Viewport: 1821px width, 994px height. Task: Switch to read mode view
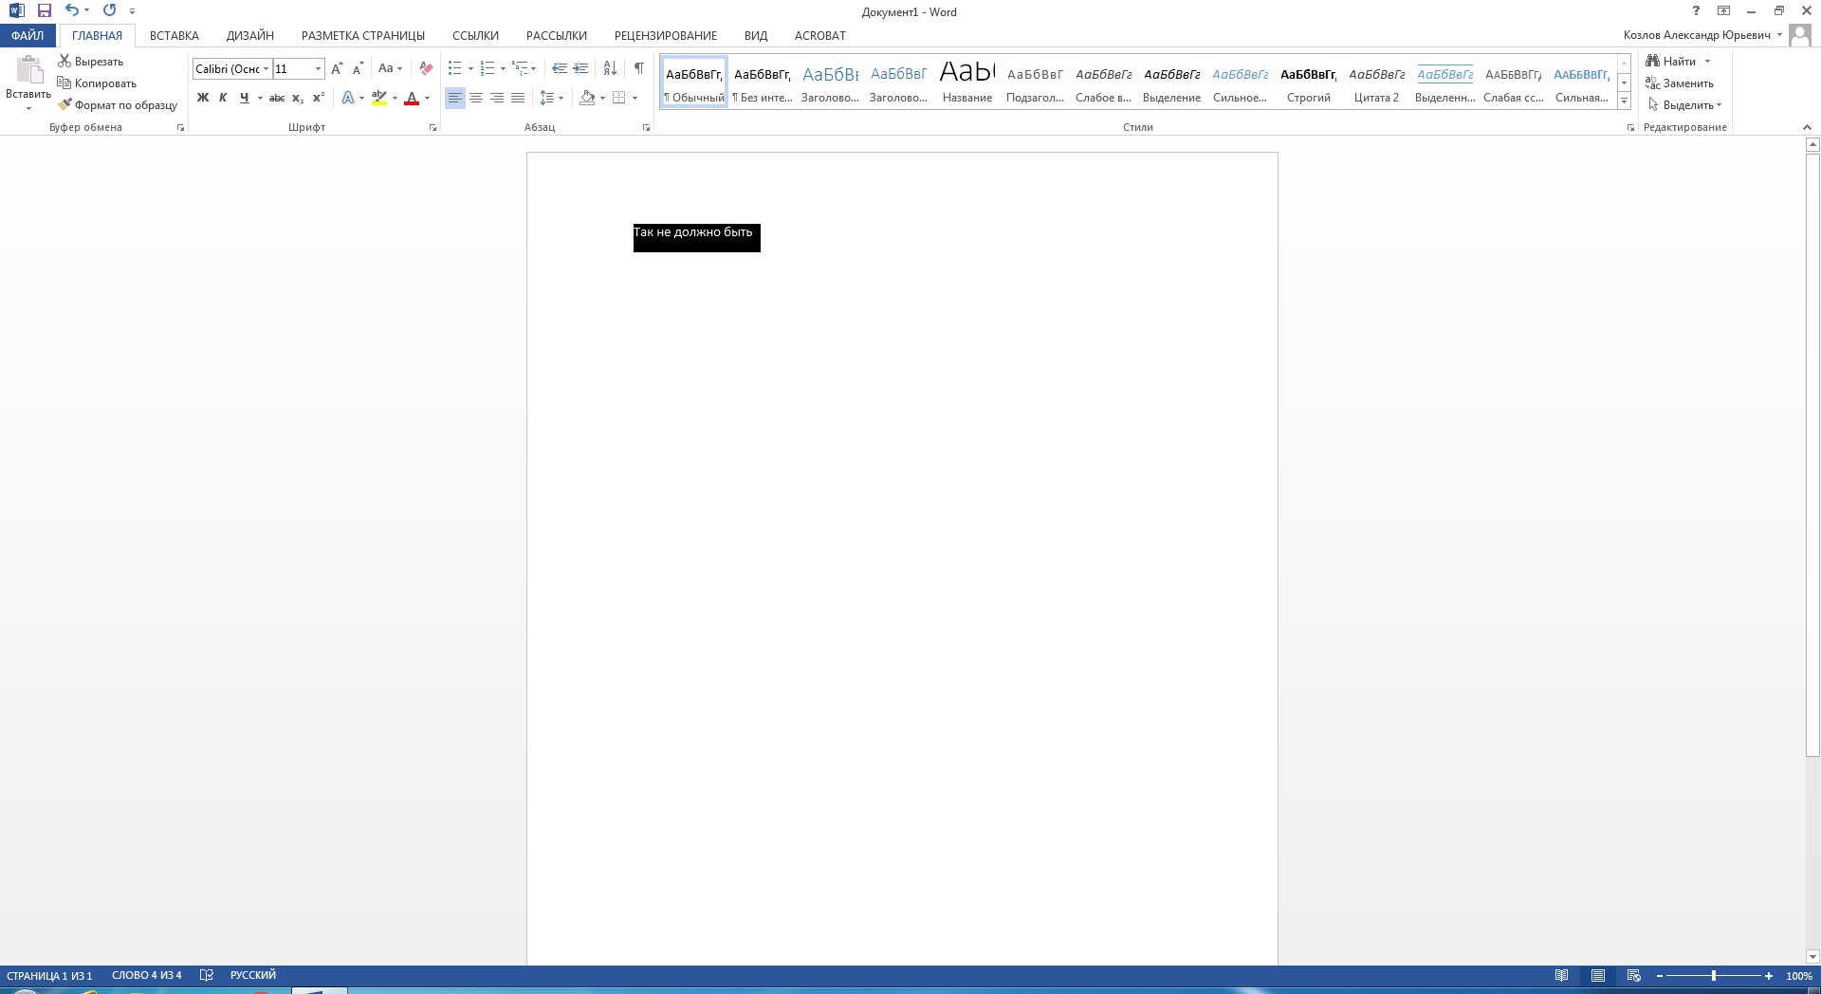coord(1561,976)
